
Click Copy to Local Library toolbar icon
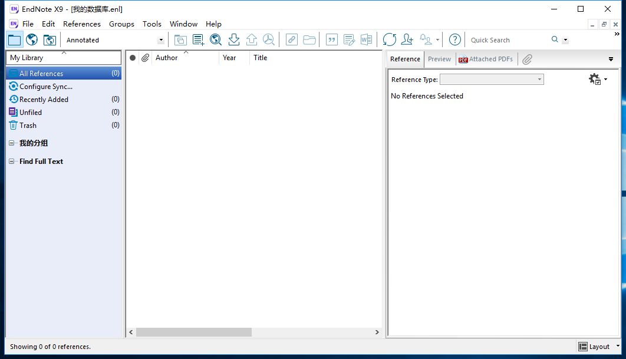(180, 40)
